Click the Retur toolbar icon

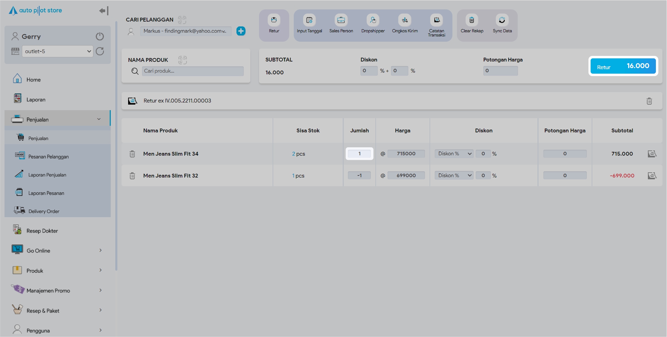point(274,20)
